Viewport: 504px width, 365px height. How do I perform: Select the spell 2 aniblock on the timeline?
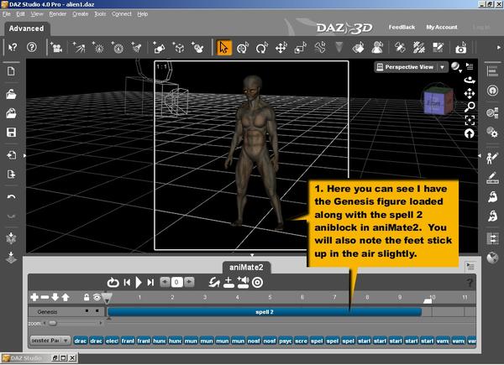(x=265, y=311)
